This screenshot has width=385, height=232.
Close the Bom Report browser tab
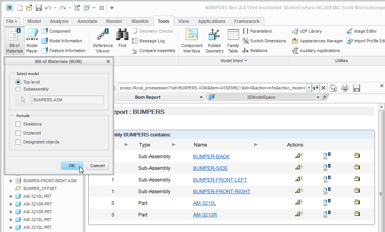(201, 97)
